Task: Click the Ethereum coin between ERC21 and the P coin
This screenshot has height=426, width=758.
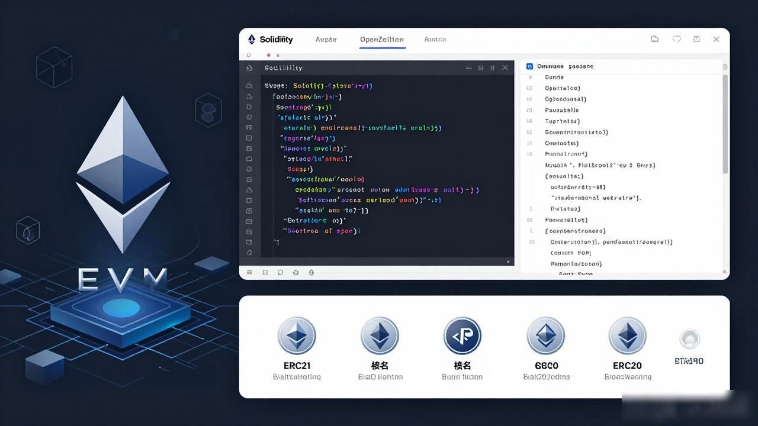Action: click(x=380, y=336)
